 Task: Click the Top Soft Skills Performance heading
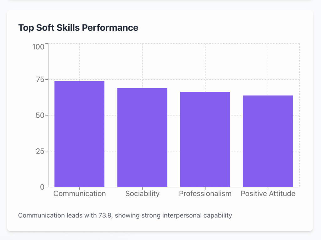[78, 28]
